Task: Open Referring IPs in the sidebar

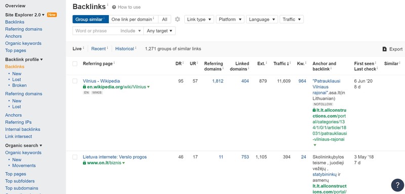Action: click(x=18, y=122)
